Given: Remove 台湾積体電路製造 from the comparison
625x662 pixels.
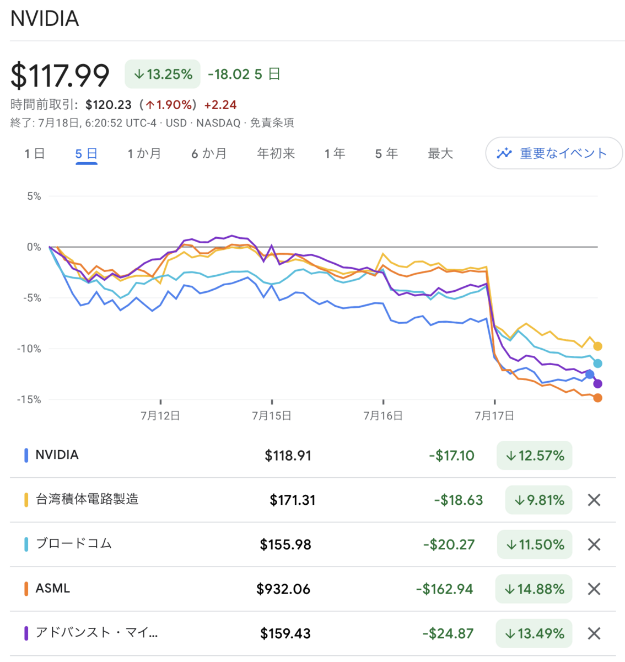Looking at the screenshot, I should pos(594,500).
